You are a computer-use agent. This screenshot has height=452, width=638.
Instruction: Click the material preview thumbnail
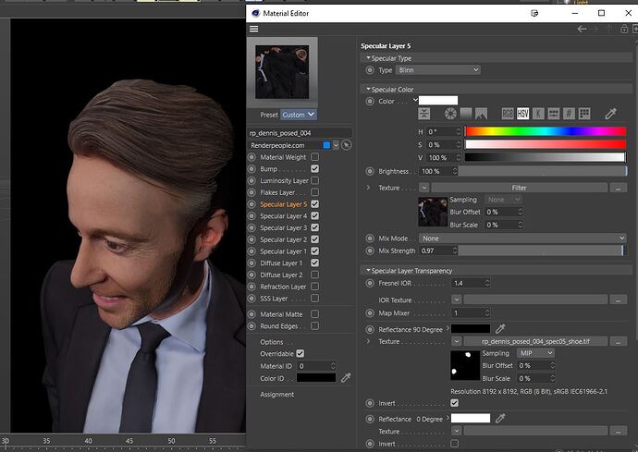282,72
